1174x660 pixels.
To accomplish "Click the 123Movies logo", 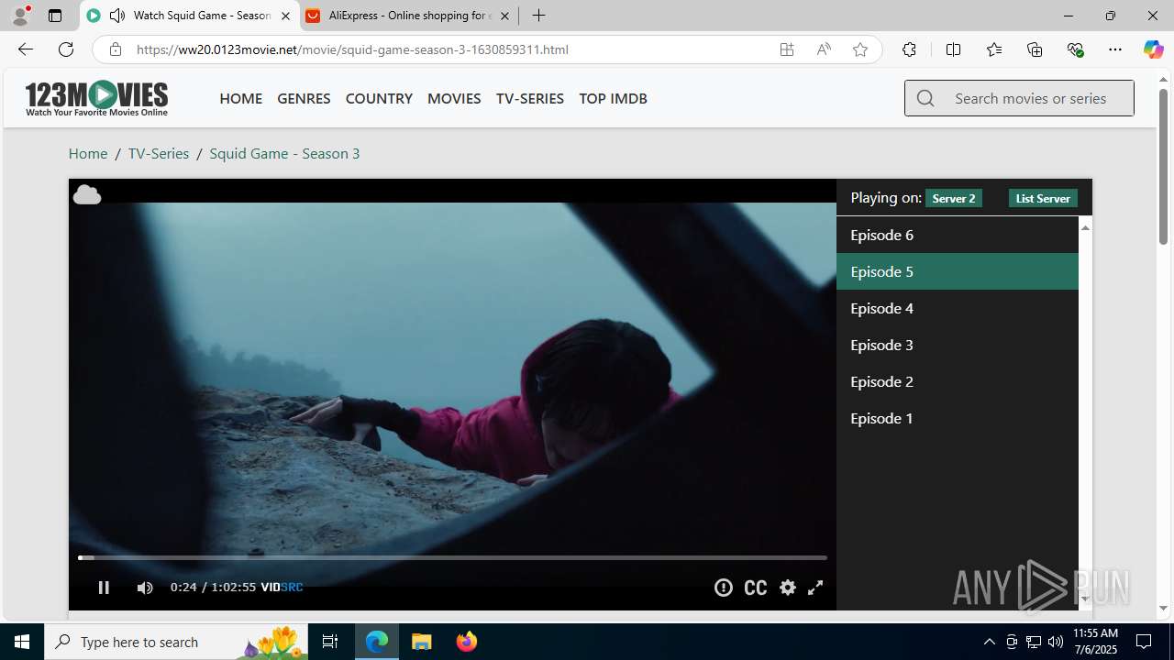I will (96, 98).
